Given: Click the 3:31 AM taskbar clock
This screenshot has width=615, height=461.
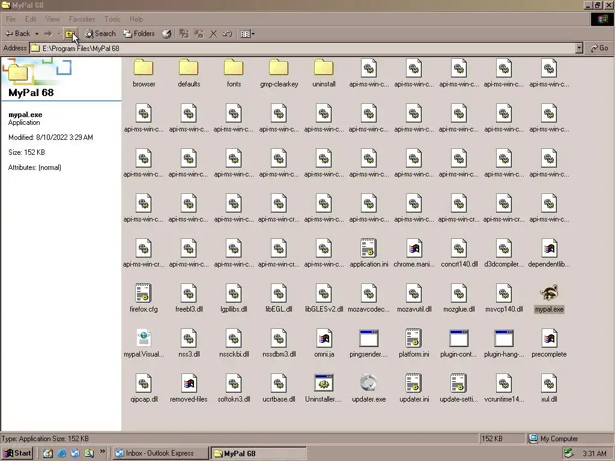Looking at the screenshot, I should point(594,454).
